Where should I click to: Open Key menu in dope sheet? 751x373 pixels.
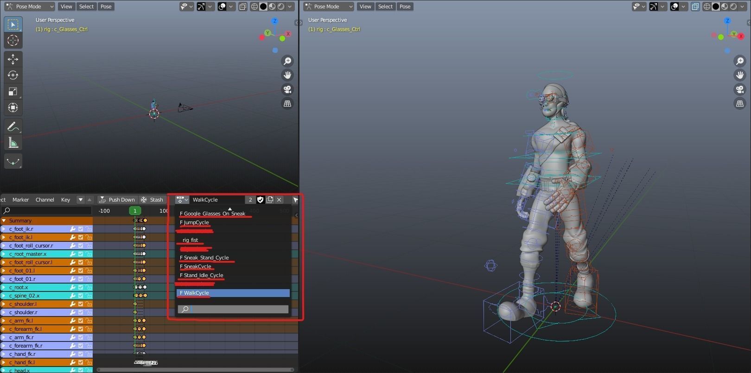65,200
